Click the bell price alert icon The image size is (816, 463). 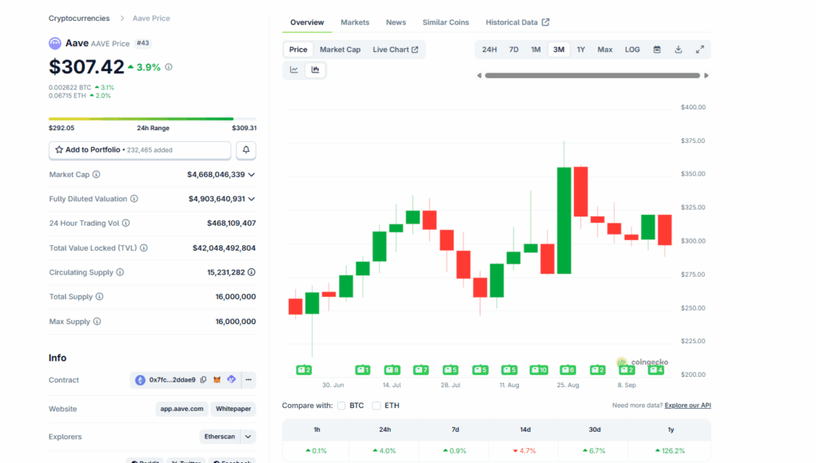[x=246, y=150]
